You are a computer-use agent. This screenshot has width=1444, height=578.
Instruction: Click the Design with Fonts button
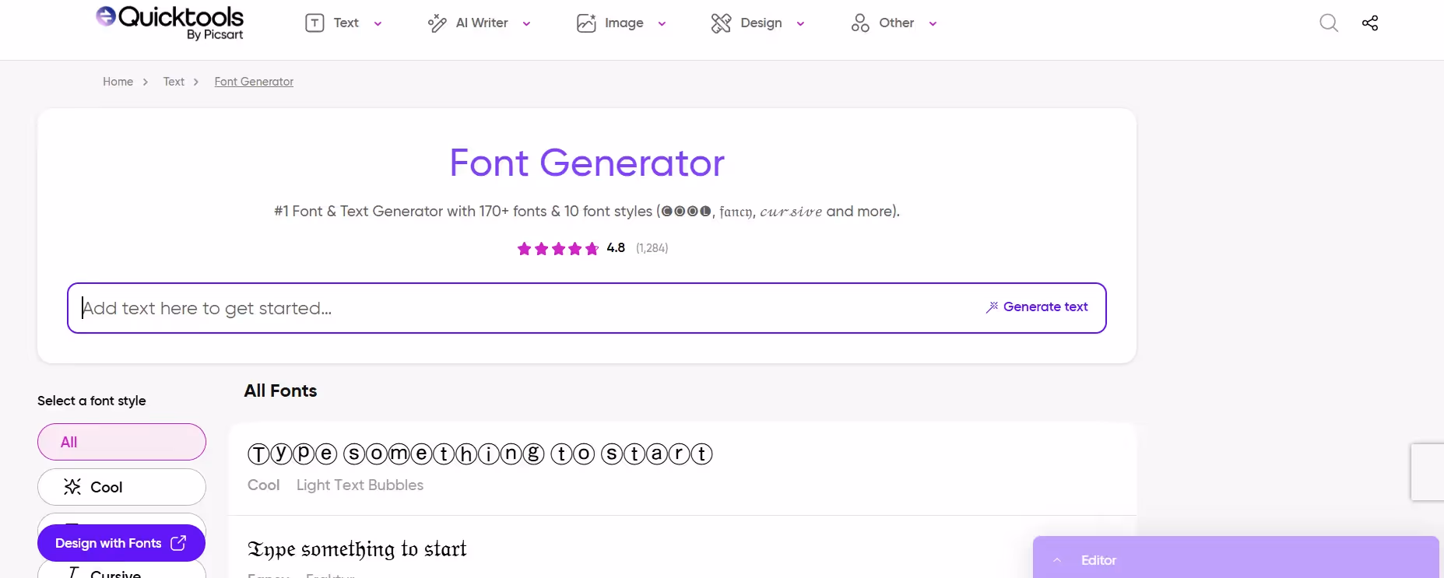coord(121,543)
